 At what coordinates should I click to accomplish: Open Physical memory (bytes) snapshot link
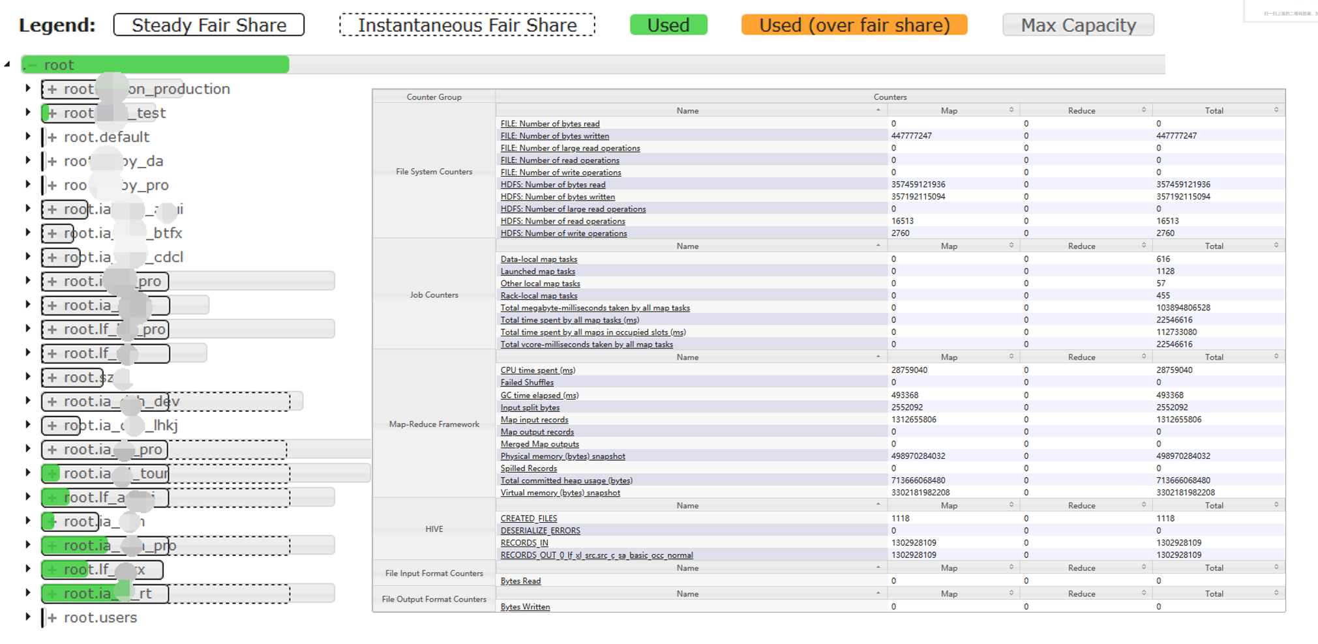pyautogui.click(x=562, y=456)
